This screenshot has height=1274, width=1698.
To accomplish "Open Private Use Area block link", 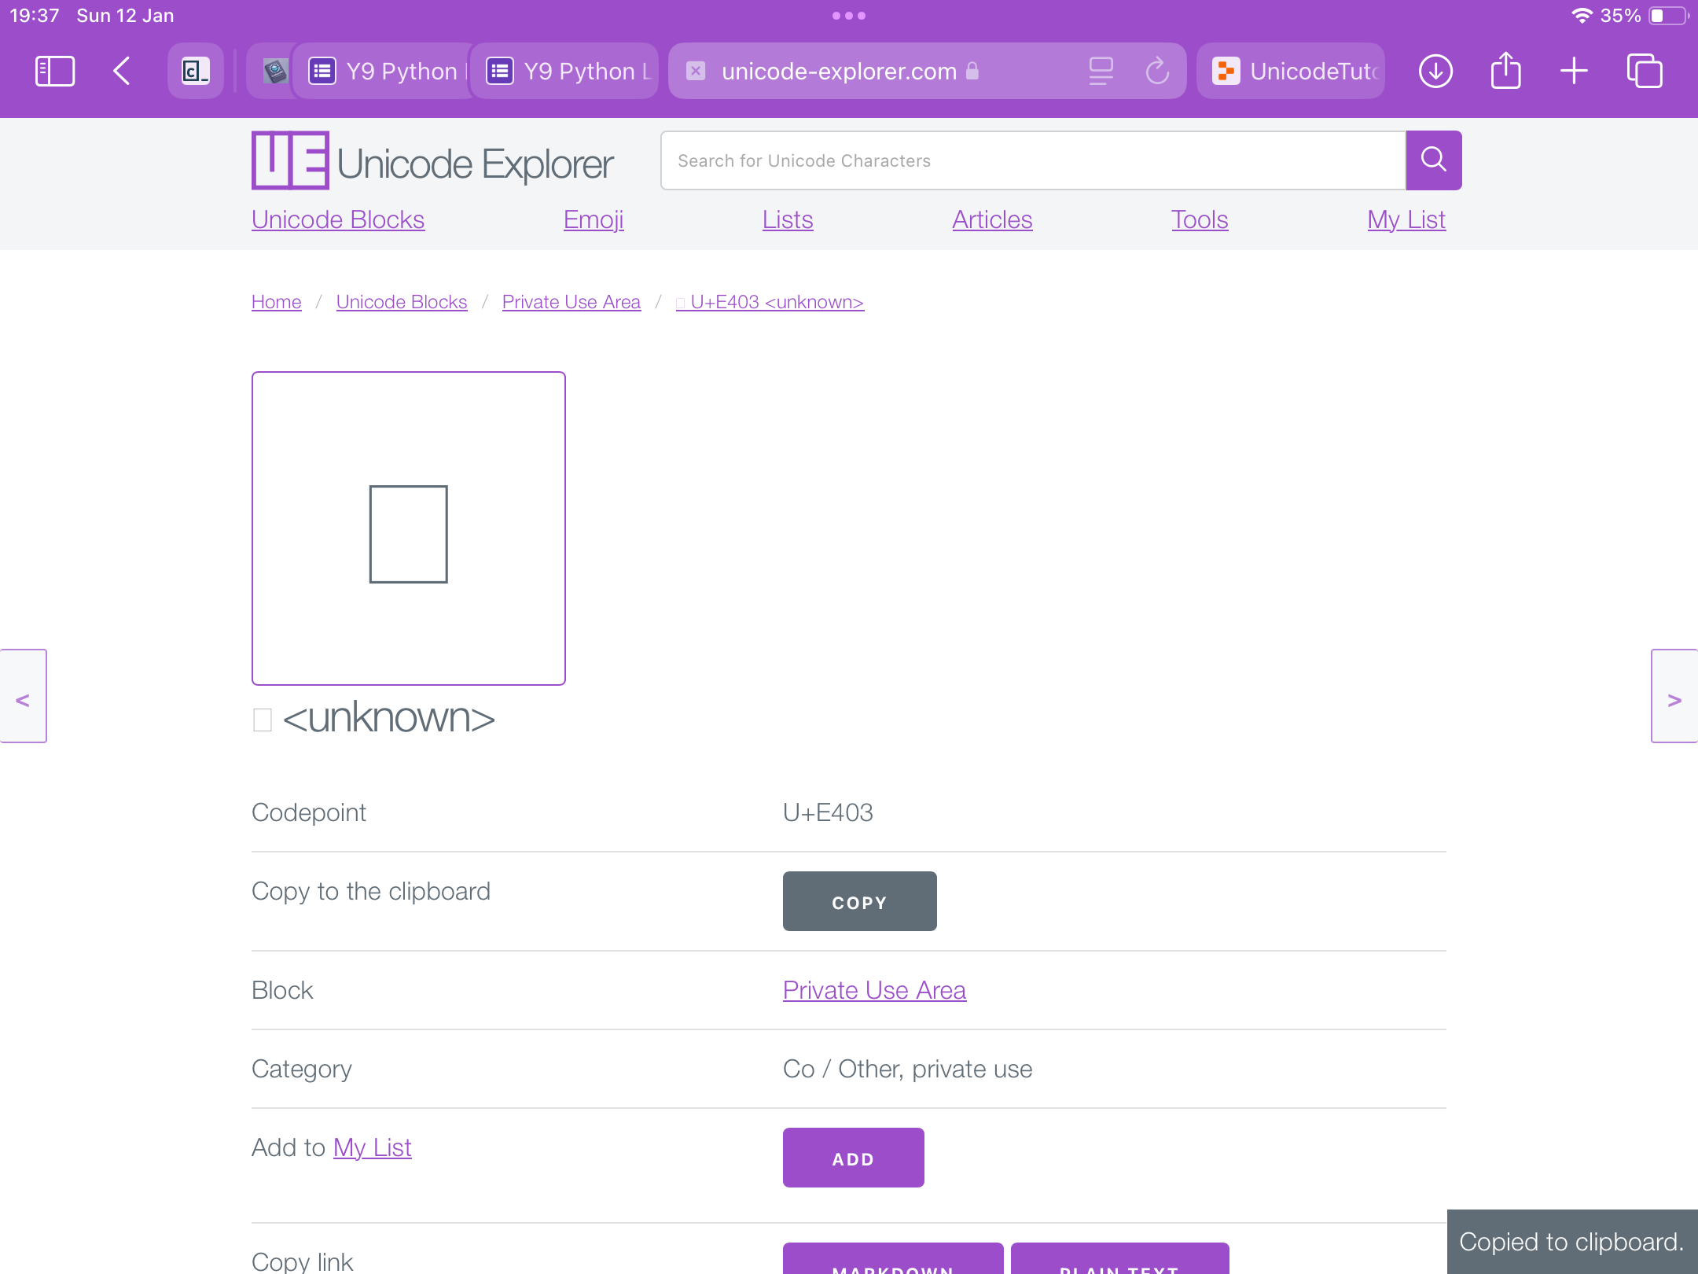I will click(x=874, y=990).
